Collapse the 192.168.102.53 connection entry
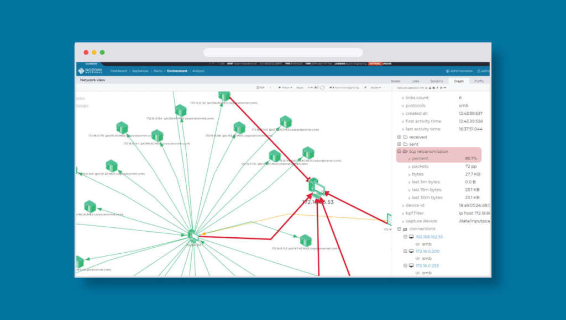This screenshot has width=566, height=320. pyautogui.click(x=405, y=237)
